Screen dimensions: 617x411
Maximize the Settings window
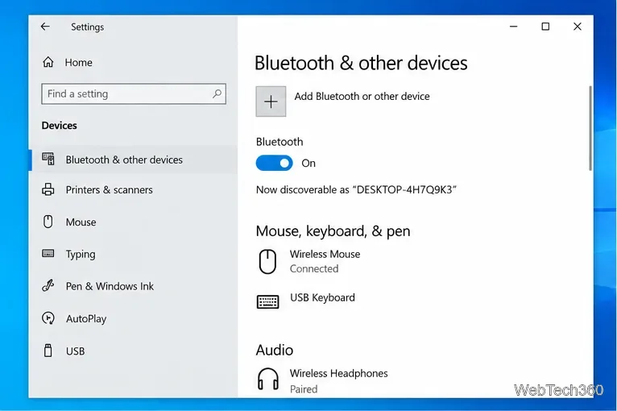click(545, 27)
